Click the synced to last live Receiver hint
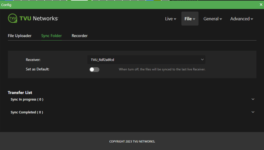 pyautogui.click(x=162, y=69)
